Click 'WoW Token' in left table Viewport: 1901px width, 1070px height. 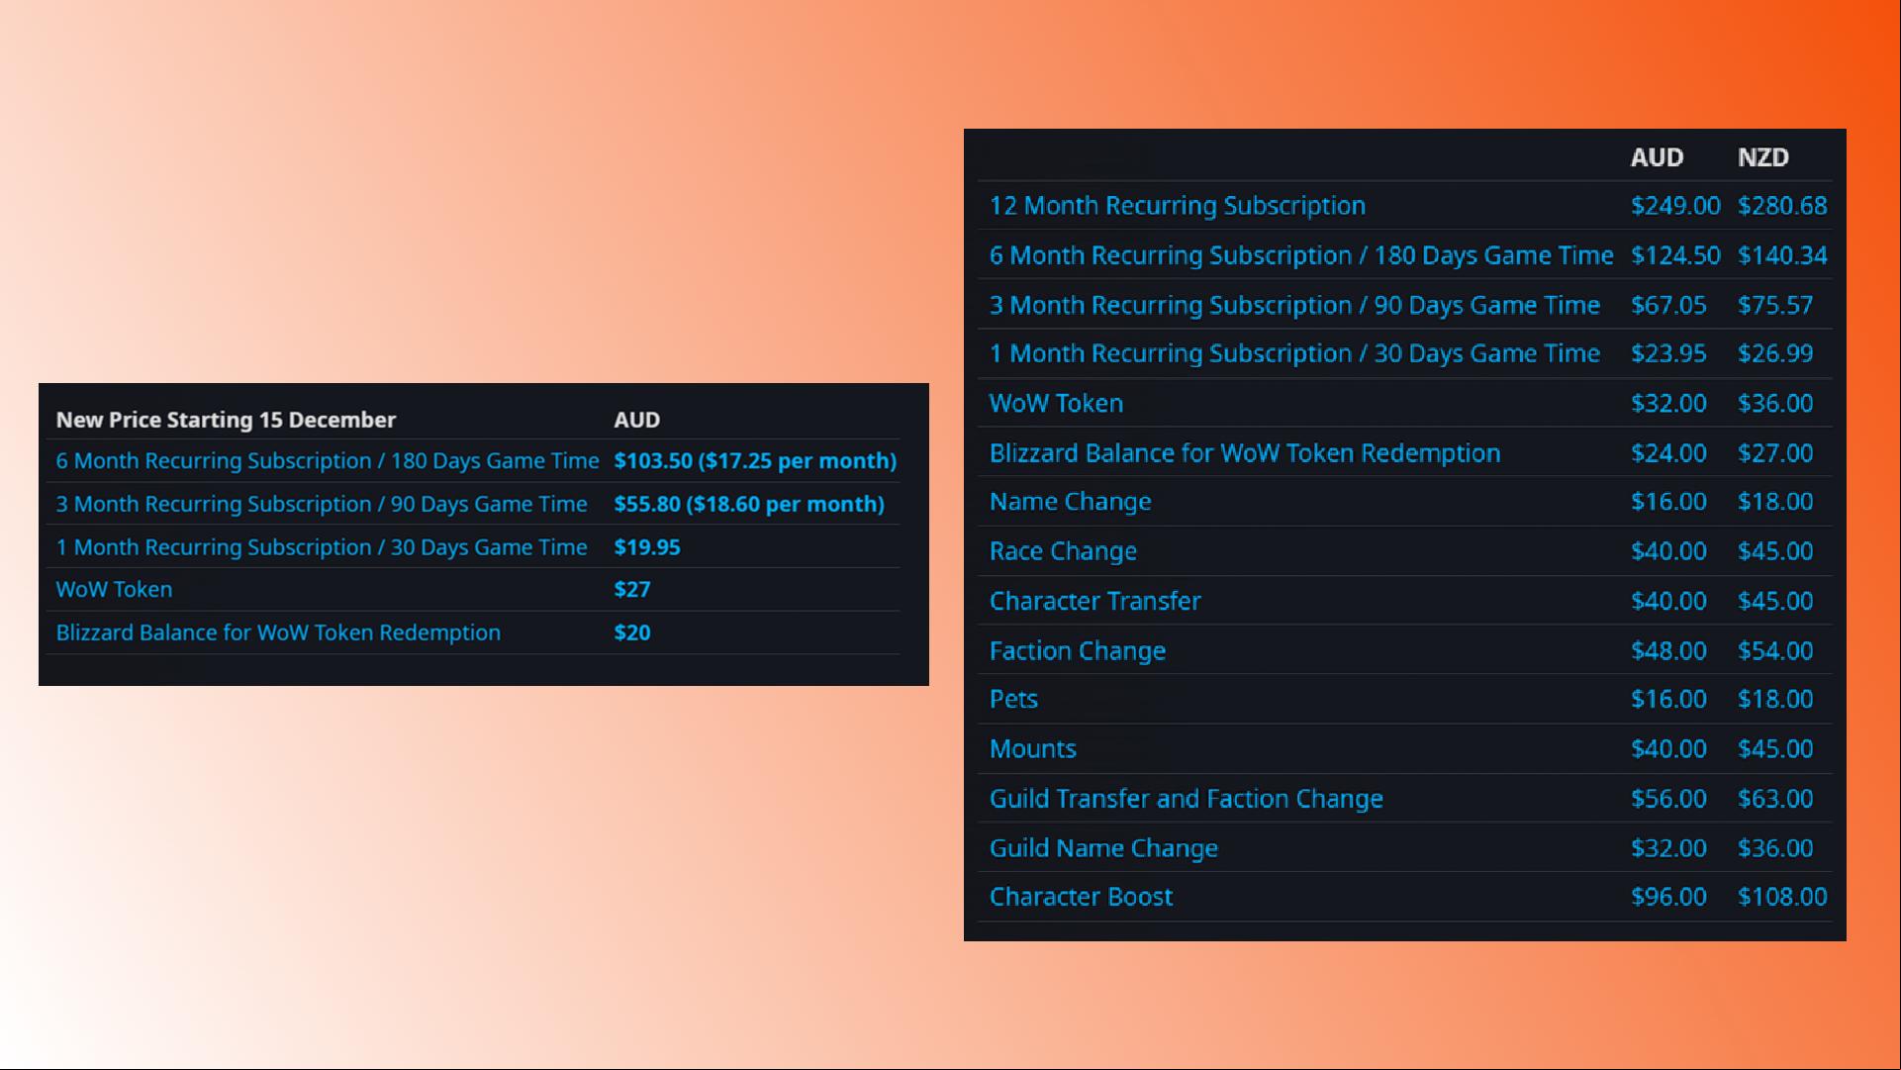(x=114, y=589)
